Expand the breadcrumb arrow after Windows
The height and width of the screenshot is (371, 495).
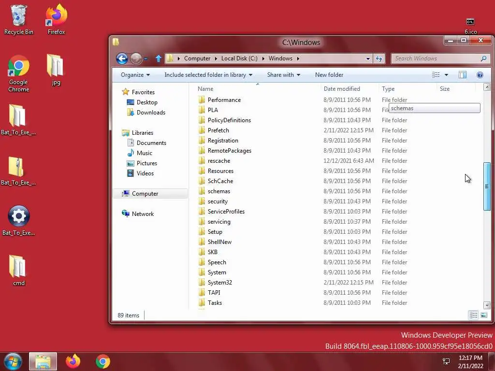tap(298, 58)
